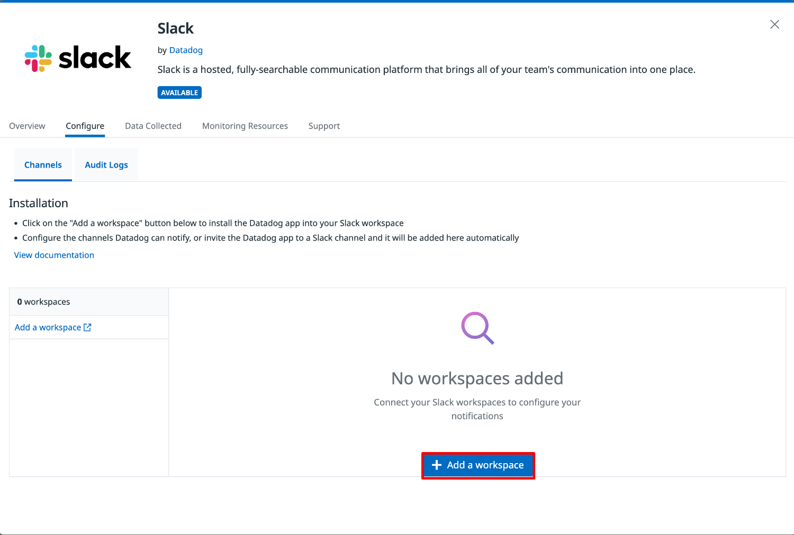794x535 pixels.
Task: Open the Datadog author link
Action: click(x=186, y=50)
